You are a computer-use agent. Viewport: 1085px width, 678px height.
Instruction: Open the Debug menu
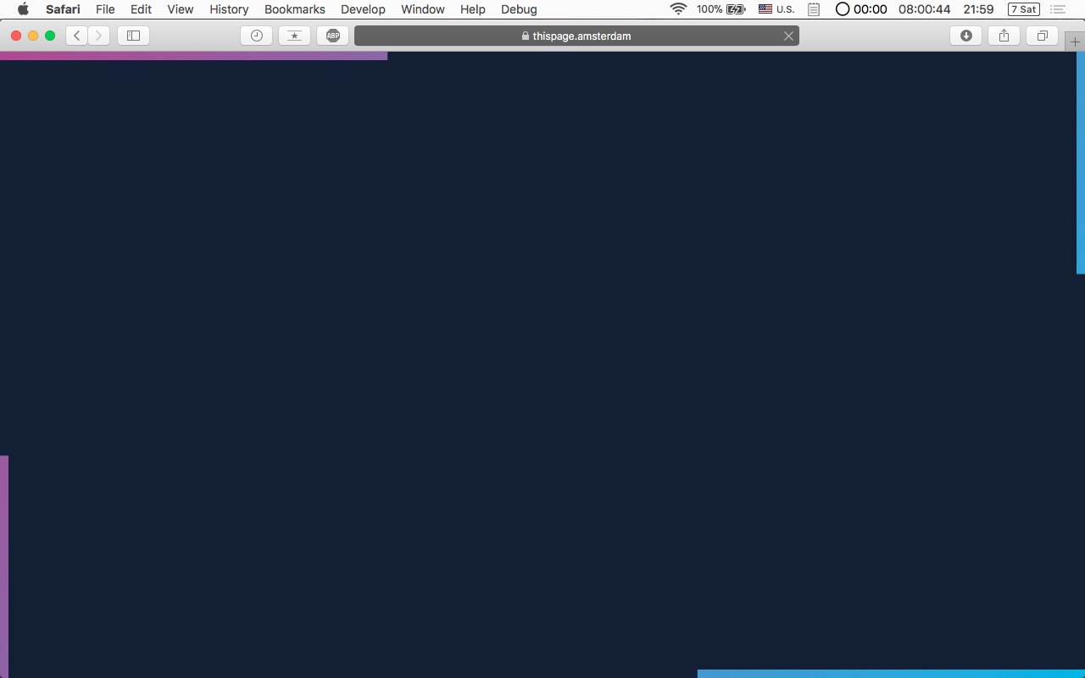[x=519, y=9]
